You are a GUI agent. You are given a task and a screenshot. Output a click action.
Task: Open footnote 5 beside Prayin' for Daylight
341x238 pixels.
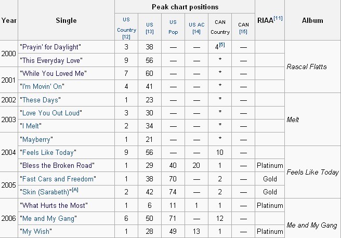(222, 45)
